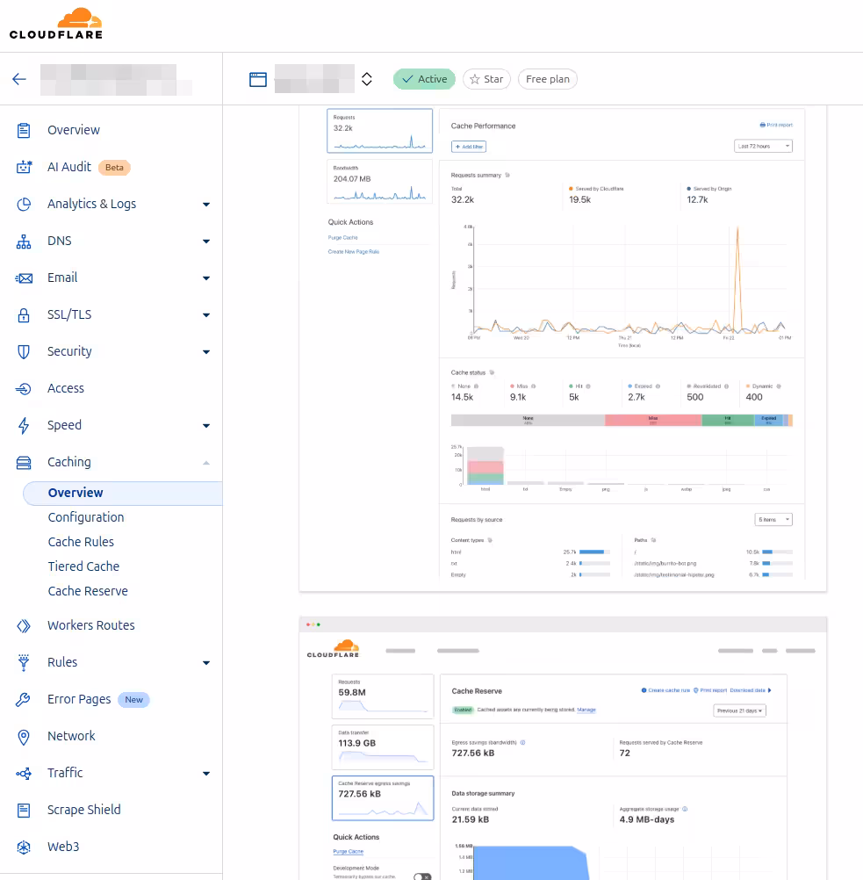Expand the Analytics & Logs sidebar chevron
Image resolution: width=863 pixels, height=880 pixels.
pos(206,204)
